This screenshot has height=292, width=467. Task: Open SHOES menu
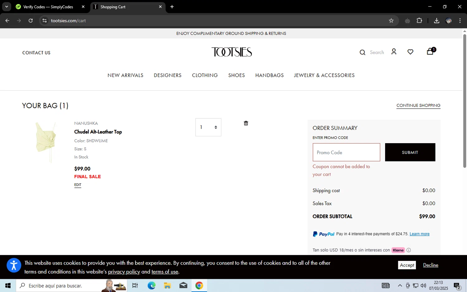(237, 75)
